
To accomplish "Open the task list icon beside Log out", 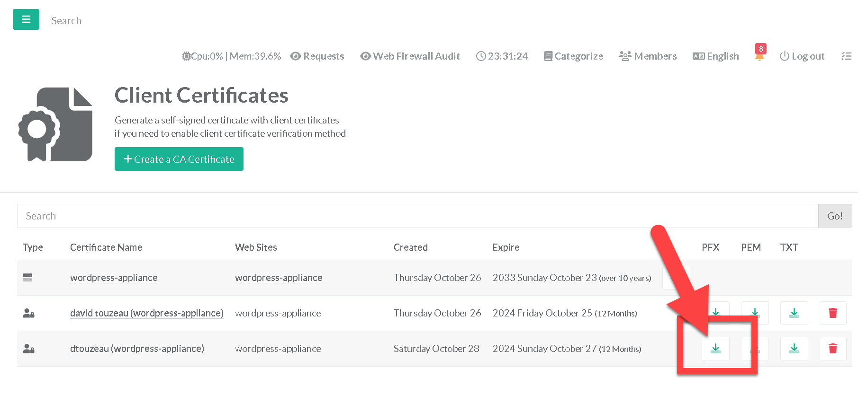I will pos(846,56).
